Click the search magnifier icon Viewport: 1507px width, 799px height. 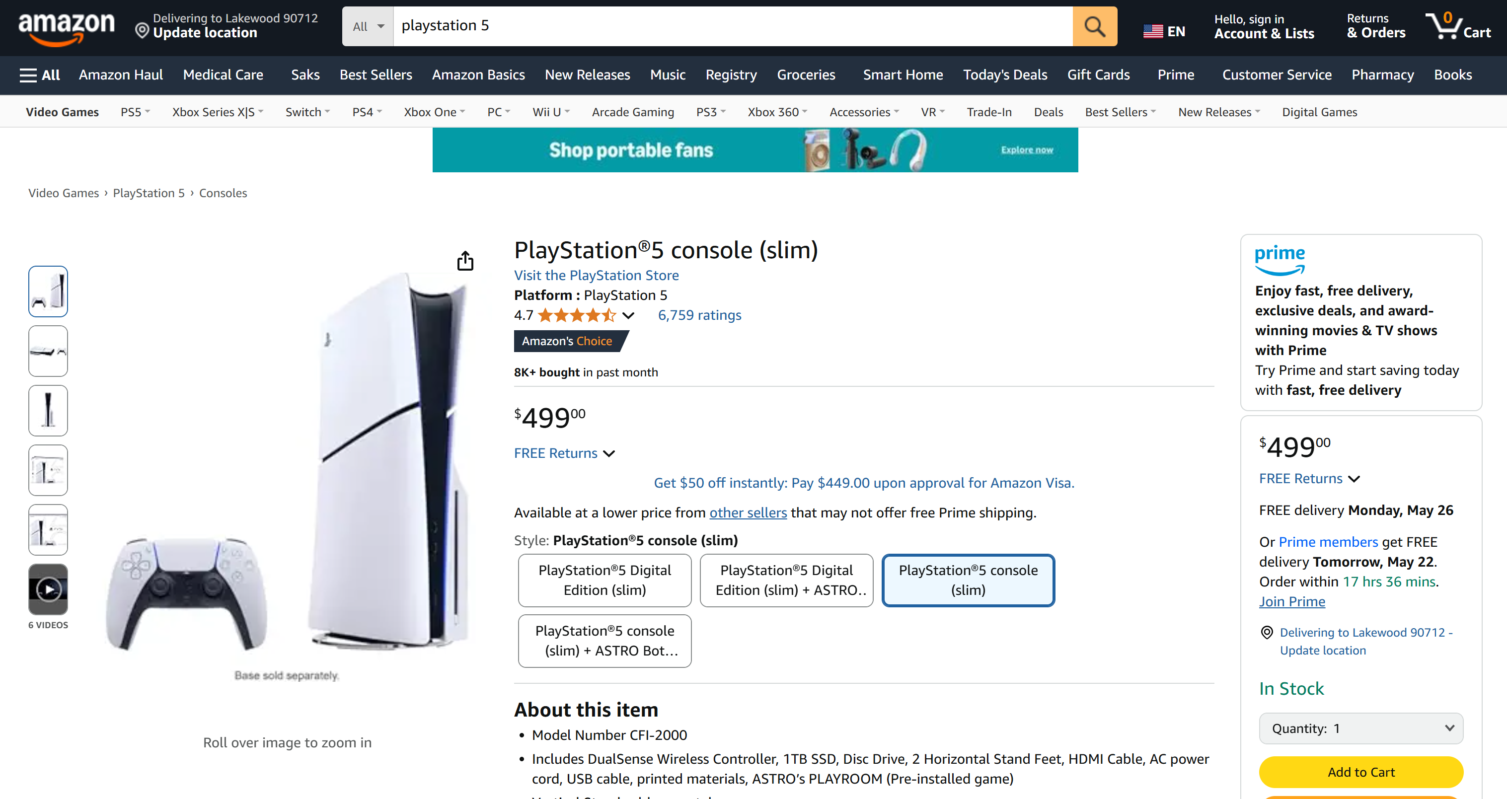point(1095,26)
